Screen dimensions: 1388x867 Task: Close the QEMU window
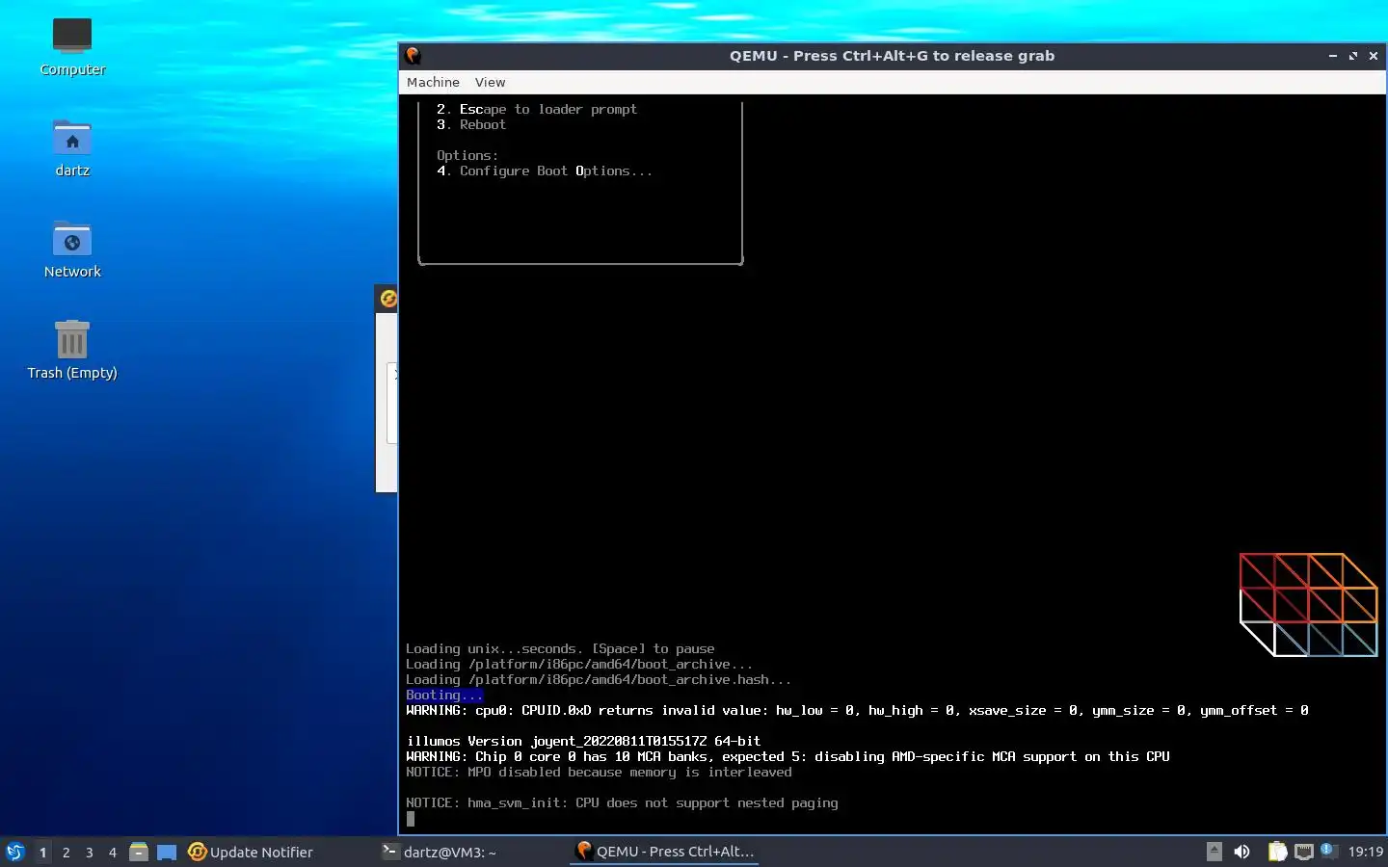coord(1374,56)
